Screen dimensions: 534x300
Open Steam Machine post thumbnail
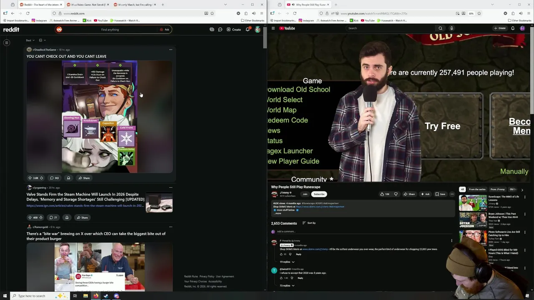pyautogui.click(x=159, y=202)
